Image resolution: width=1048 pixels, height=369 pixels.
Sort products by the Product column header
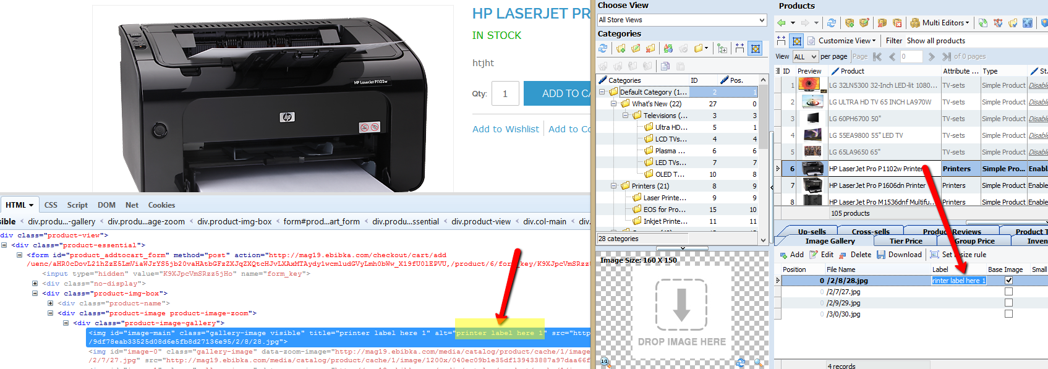[884, 71]
